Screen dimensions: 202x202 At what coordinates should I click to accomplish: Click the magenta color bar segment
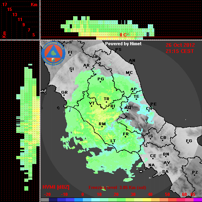pos(198,200)
